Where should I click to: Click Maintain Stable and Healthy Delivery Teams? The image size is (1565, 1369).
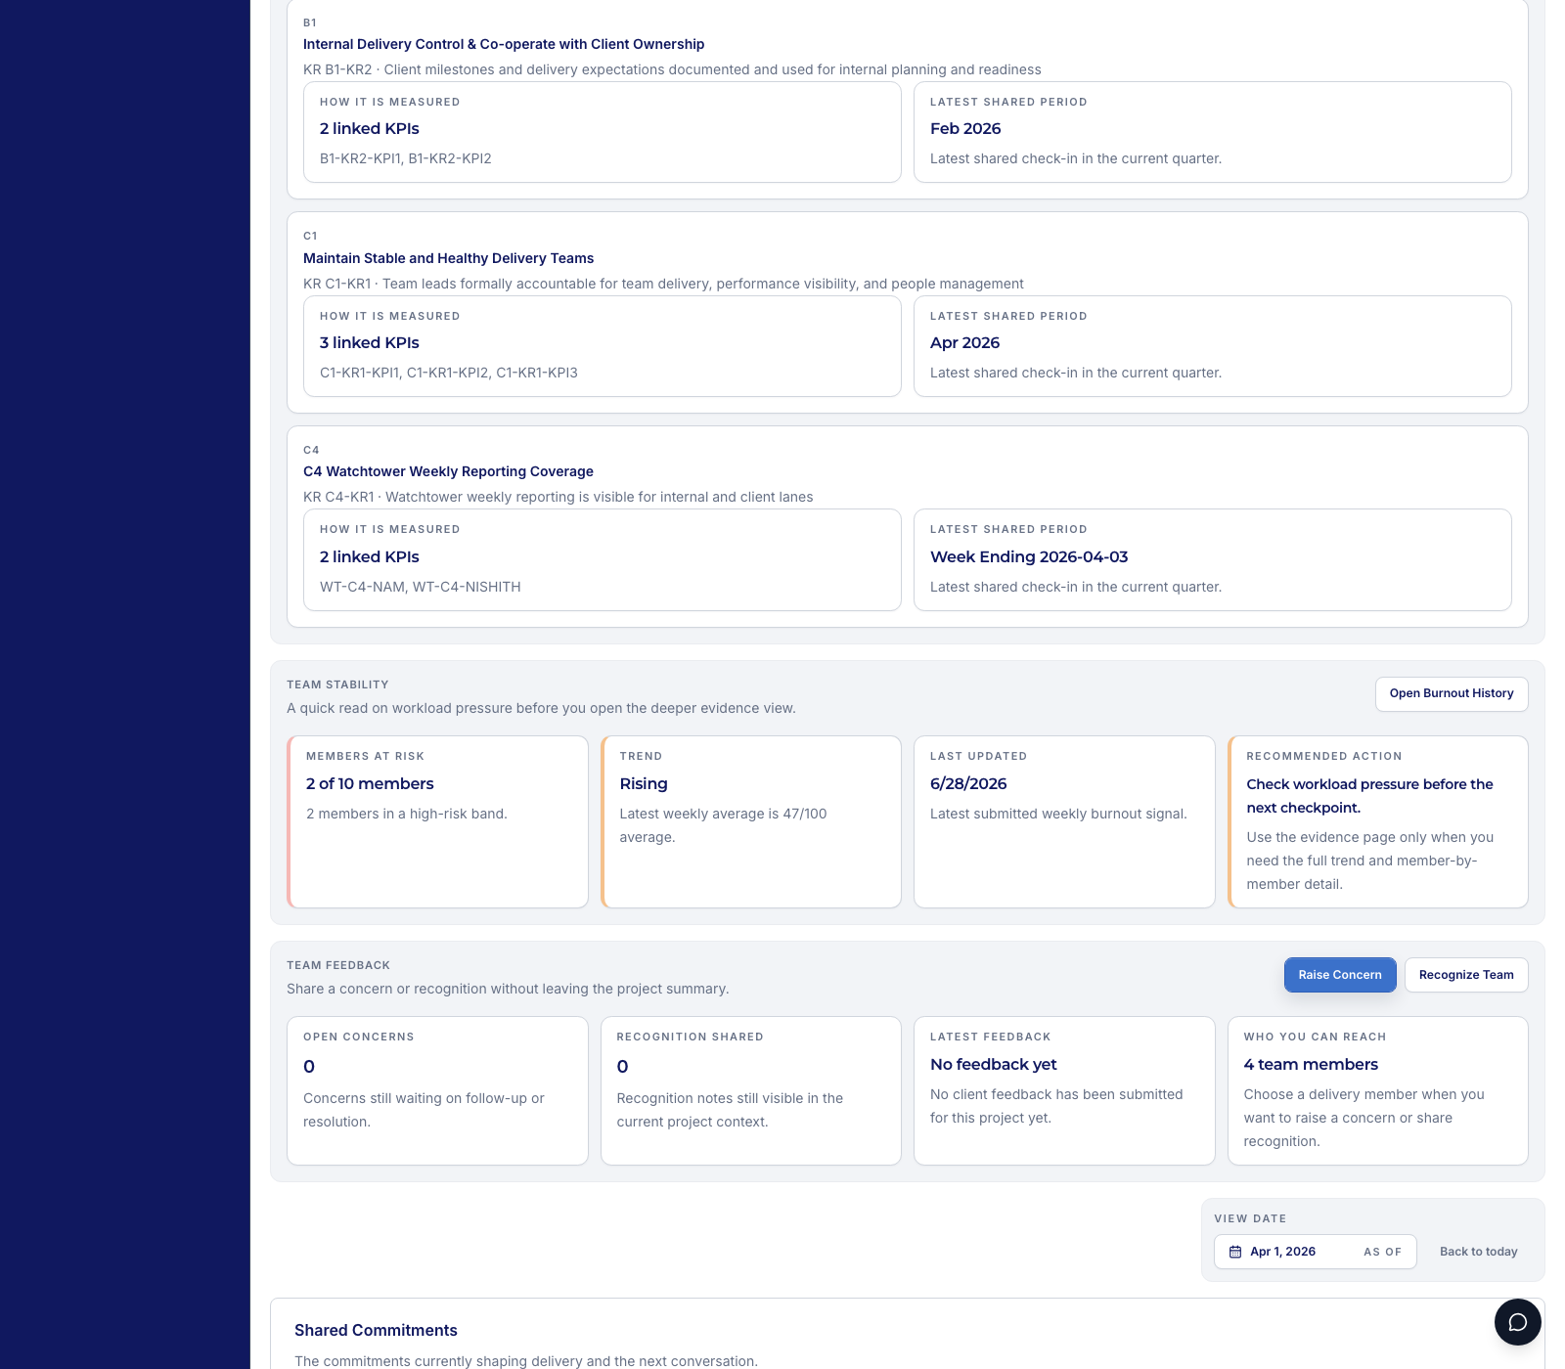click(448, 258)
